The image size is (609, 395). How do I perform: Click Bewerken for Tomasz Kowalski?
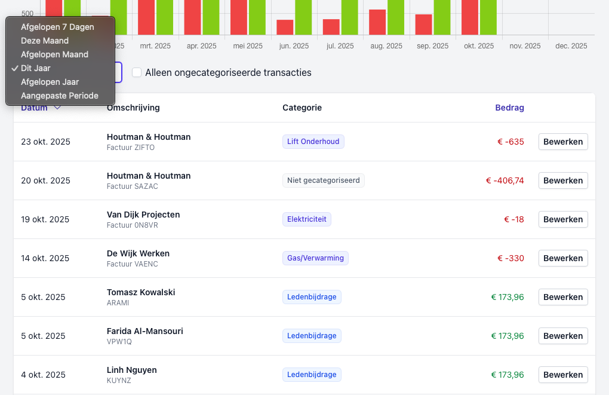coord(563,297)
